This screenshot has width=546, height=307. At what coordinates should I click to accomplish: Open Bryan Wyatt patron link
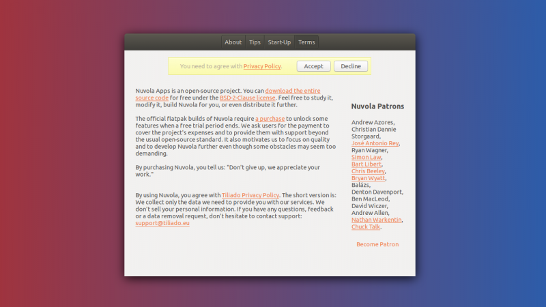[368, 178]
